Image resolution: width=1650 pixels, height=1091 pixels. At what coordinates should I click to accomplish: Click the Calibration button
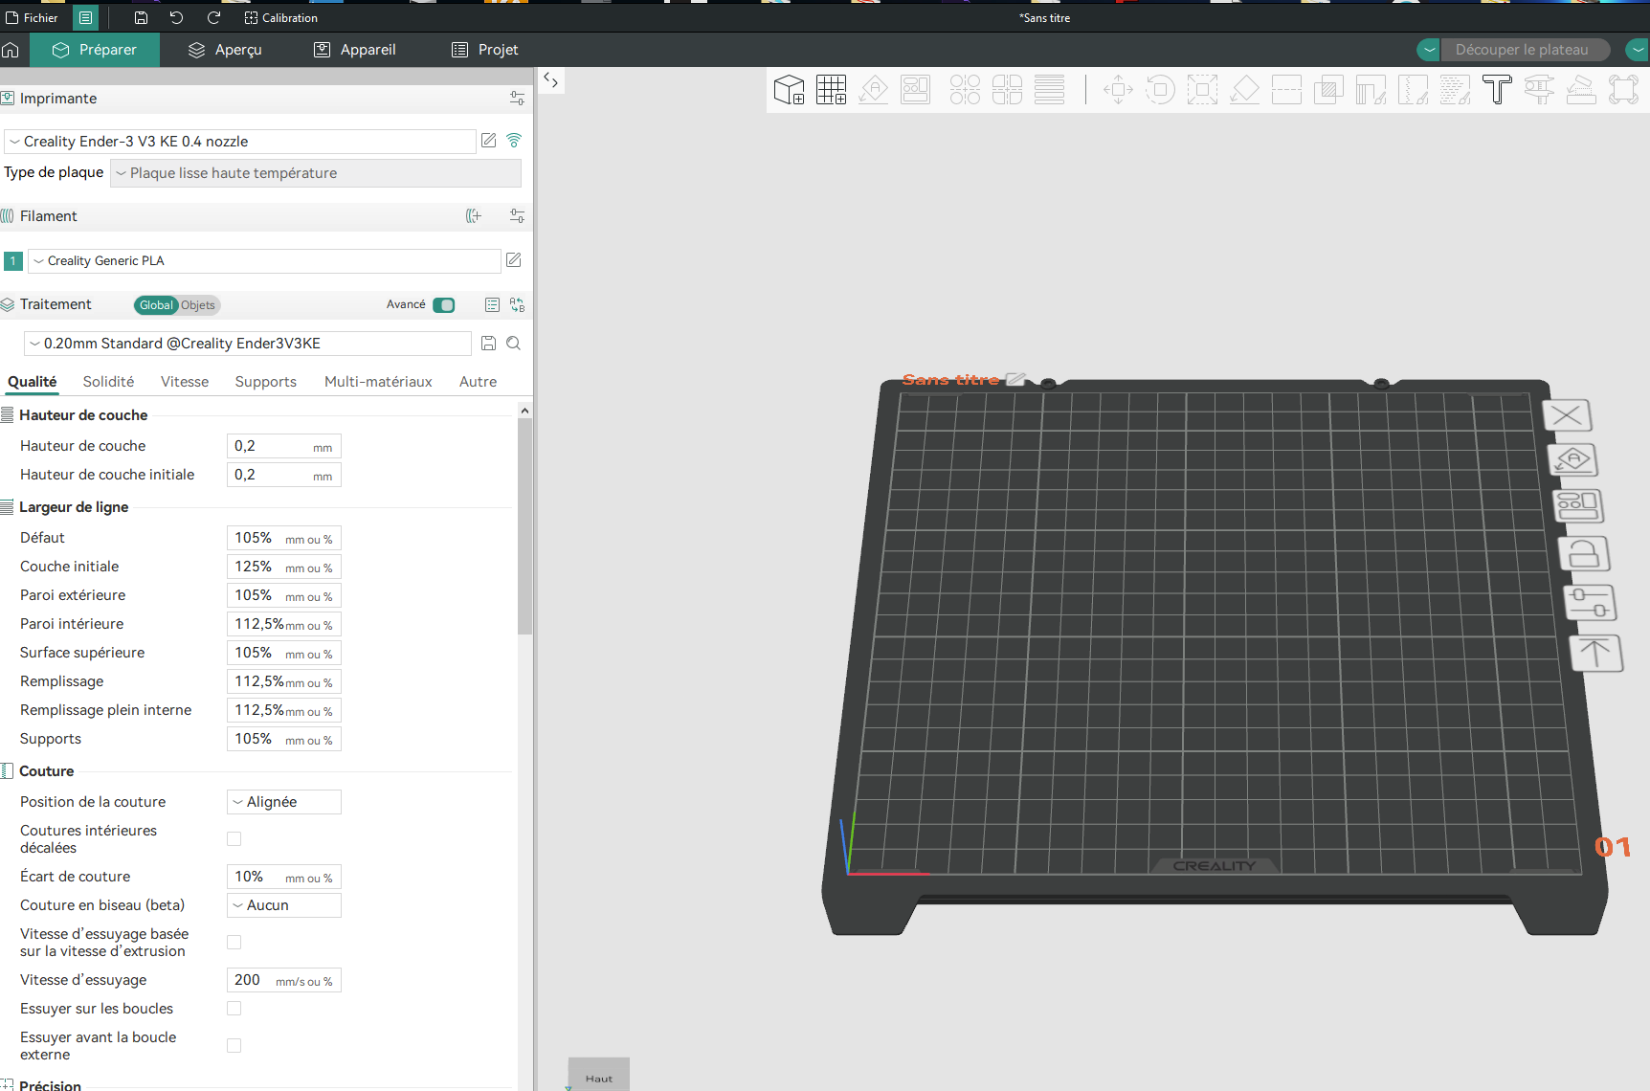(281, 18)
